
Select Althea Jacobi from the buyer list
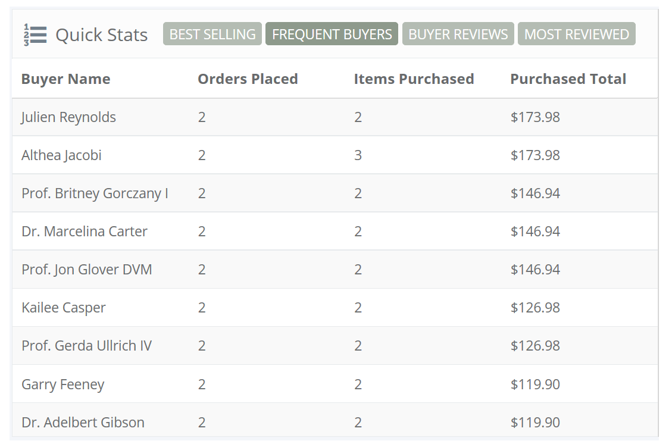coord(61,155)
